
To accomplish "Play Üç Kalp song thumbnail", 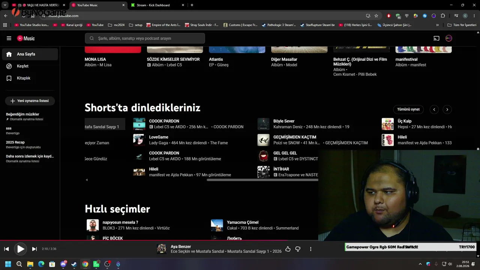I will [x=388, y=124].
